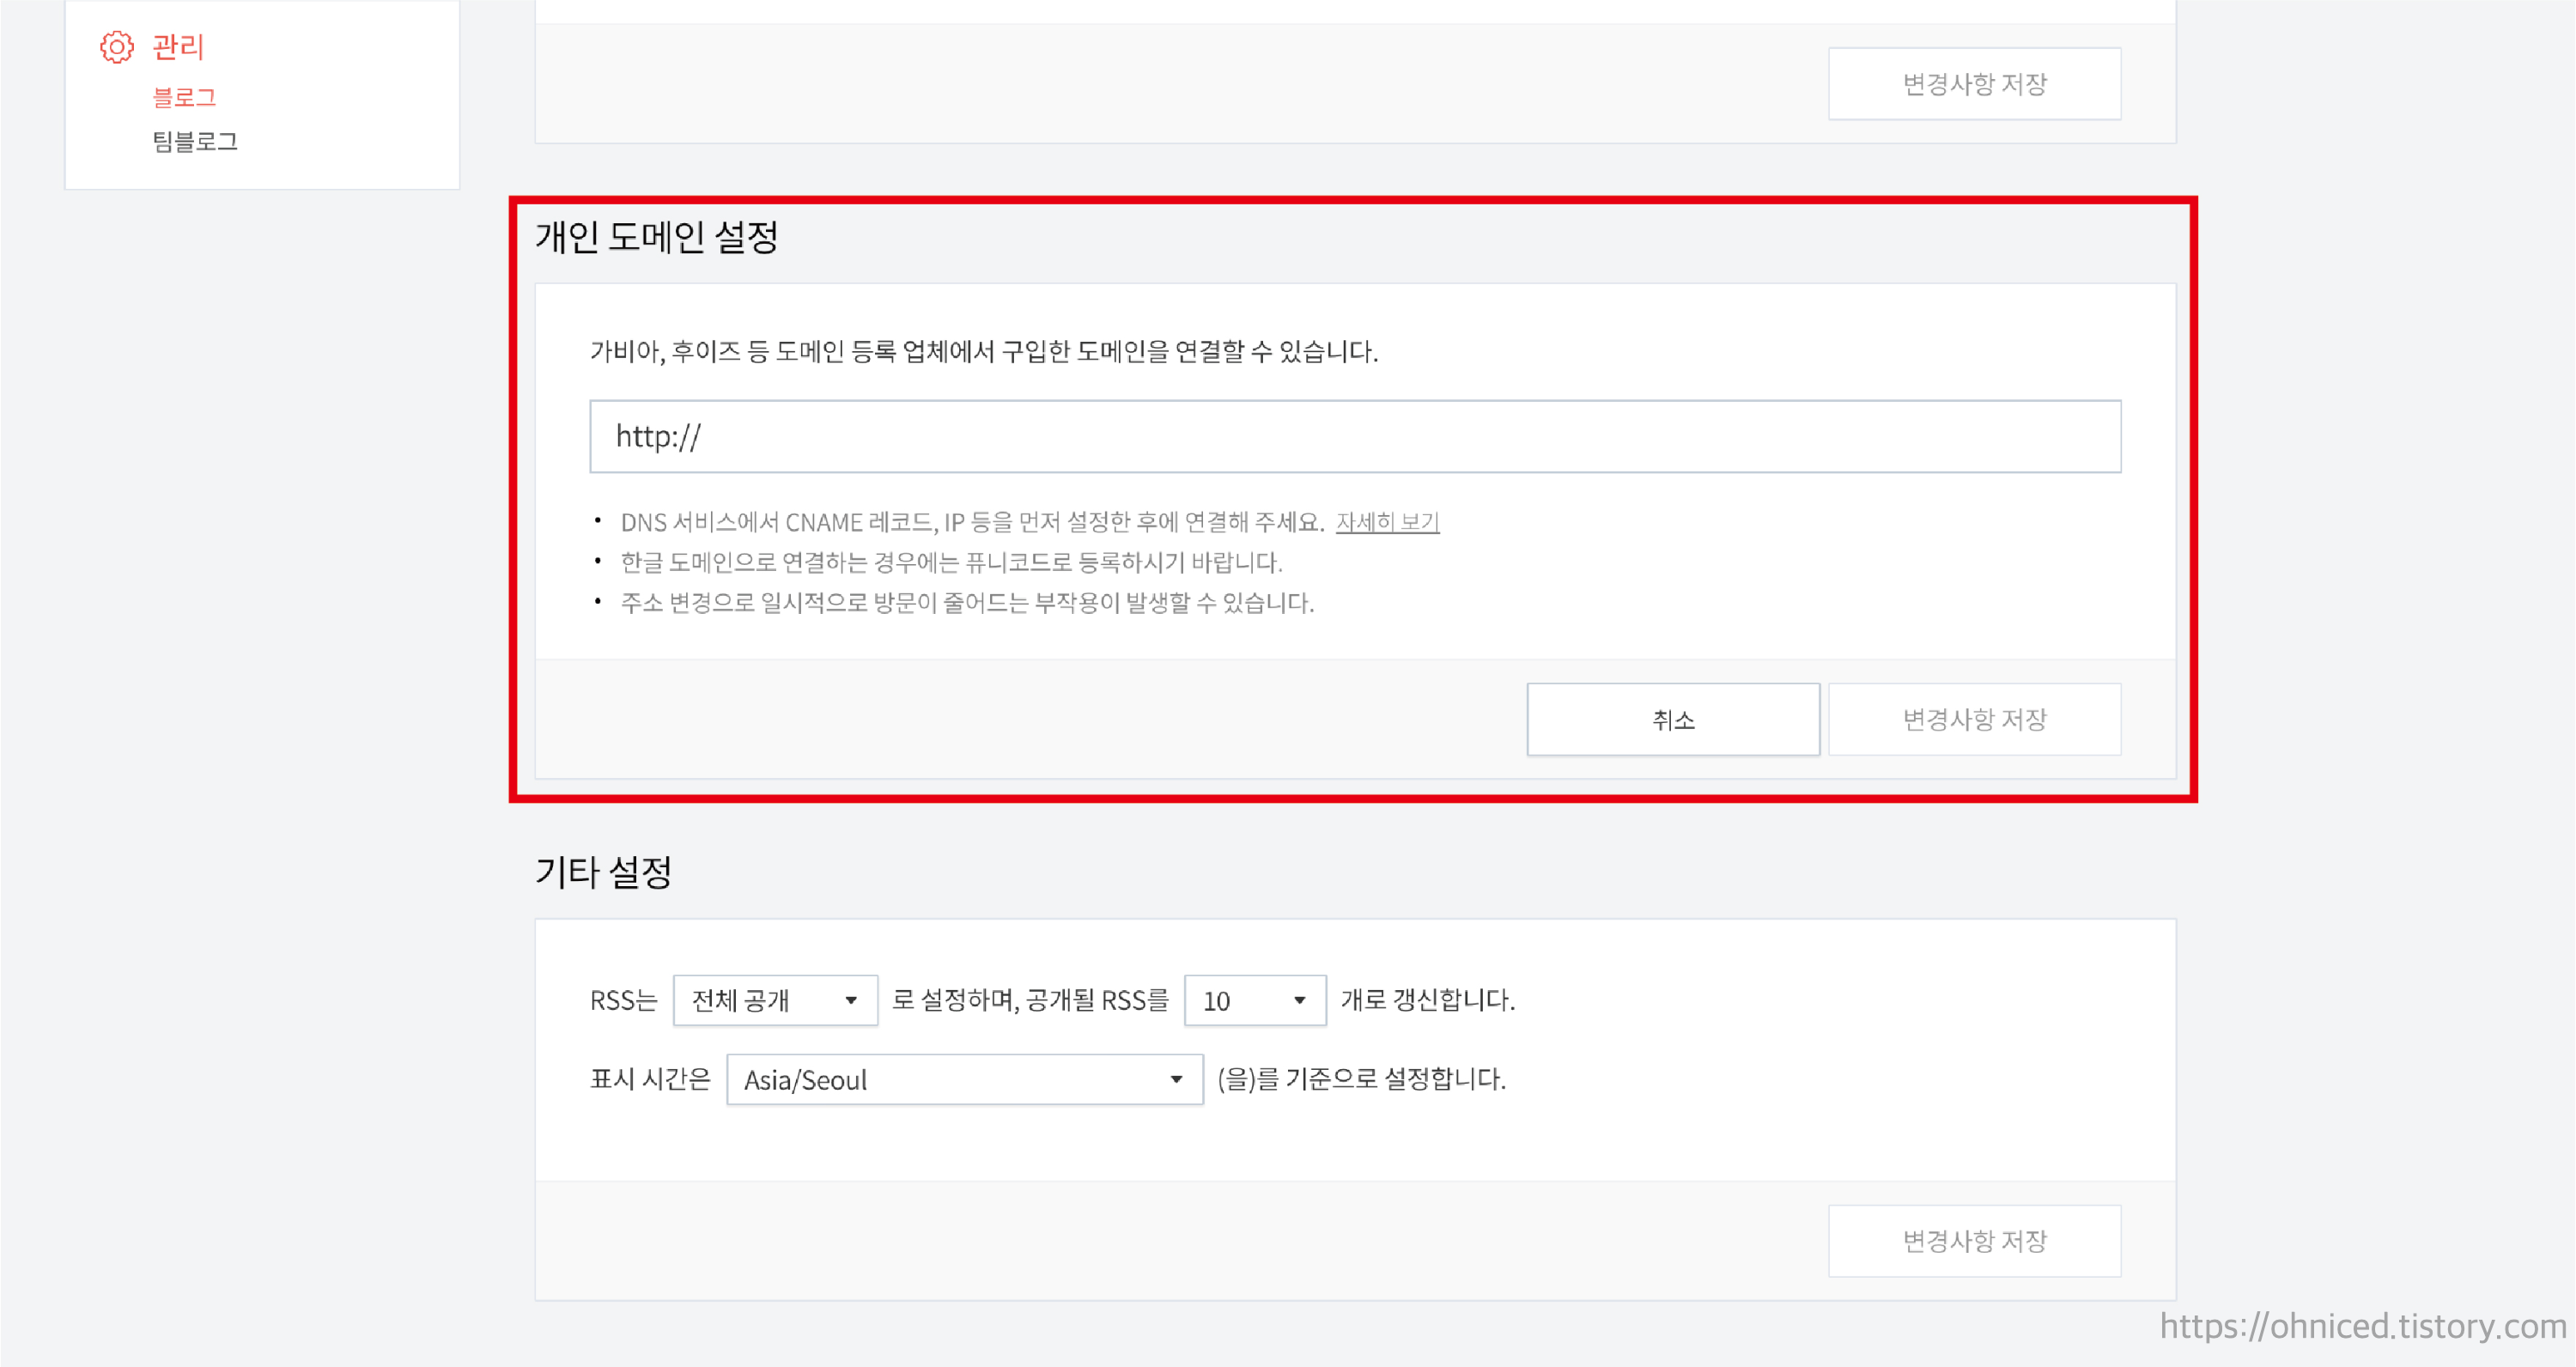
Task: Click the arrow on the 10 count selector
Action: point(1299,1000)
